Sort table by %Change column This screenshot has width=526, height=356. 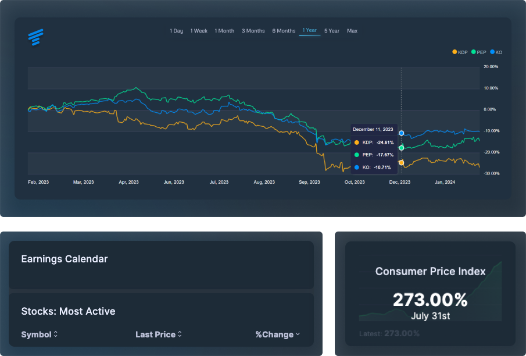[x=278, y=334]
